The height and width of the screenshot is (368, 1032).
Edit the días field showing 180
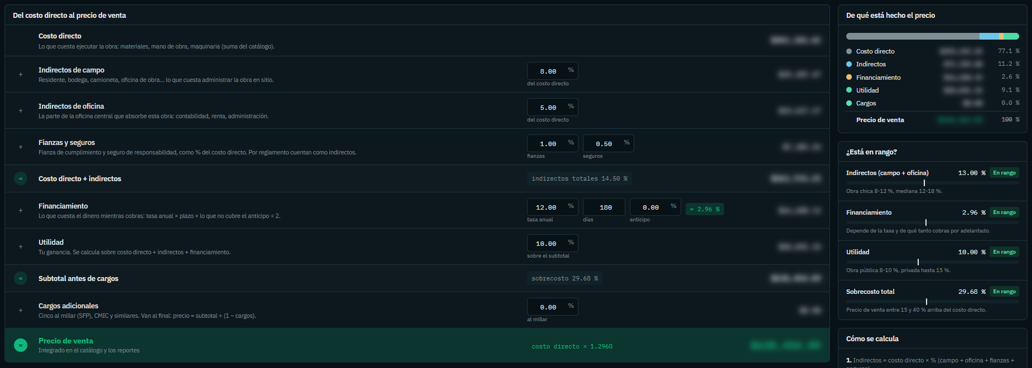pyautogui.click(x=604, y=207)
